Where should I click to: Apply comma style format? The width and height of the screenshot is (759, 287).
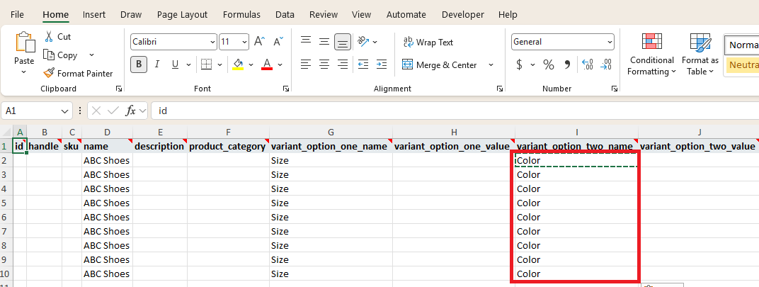[x=567, y=64]
